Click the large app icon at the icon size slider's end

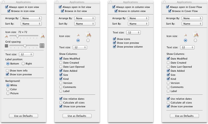pyautogui.click(x=42, y=36)
